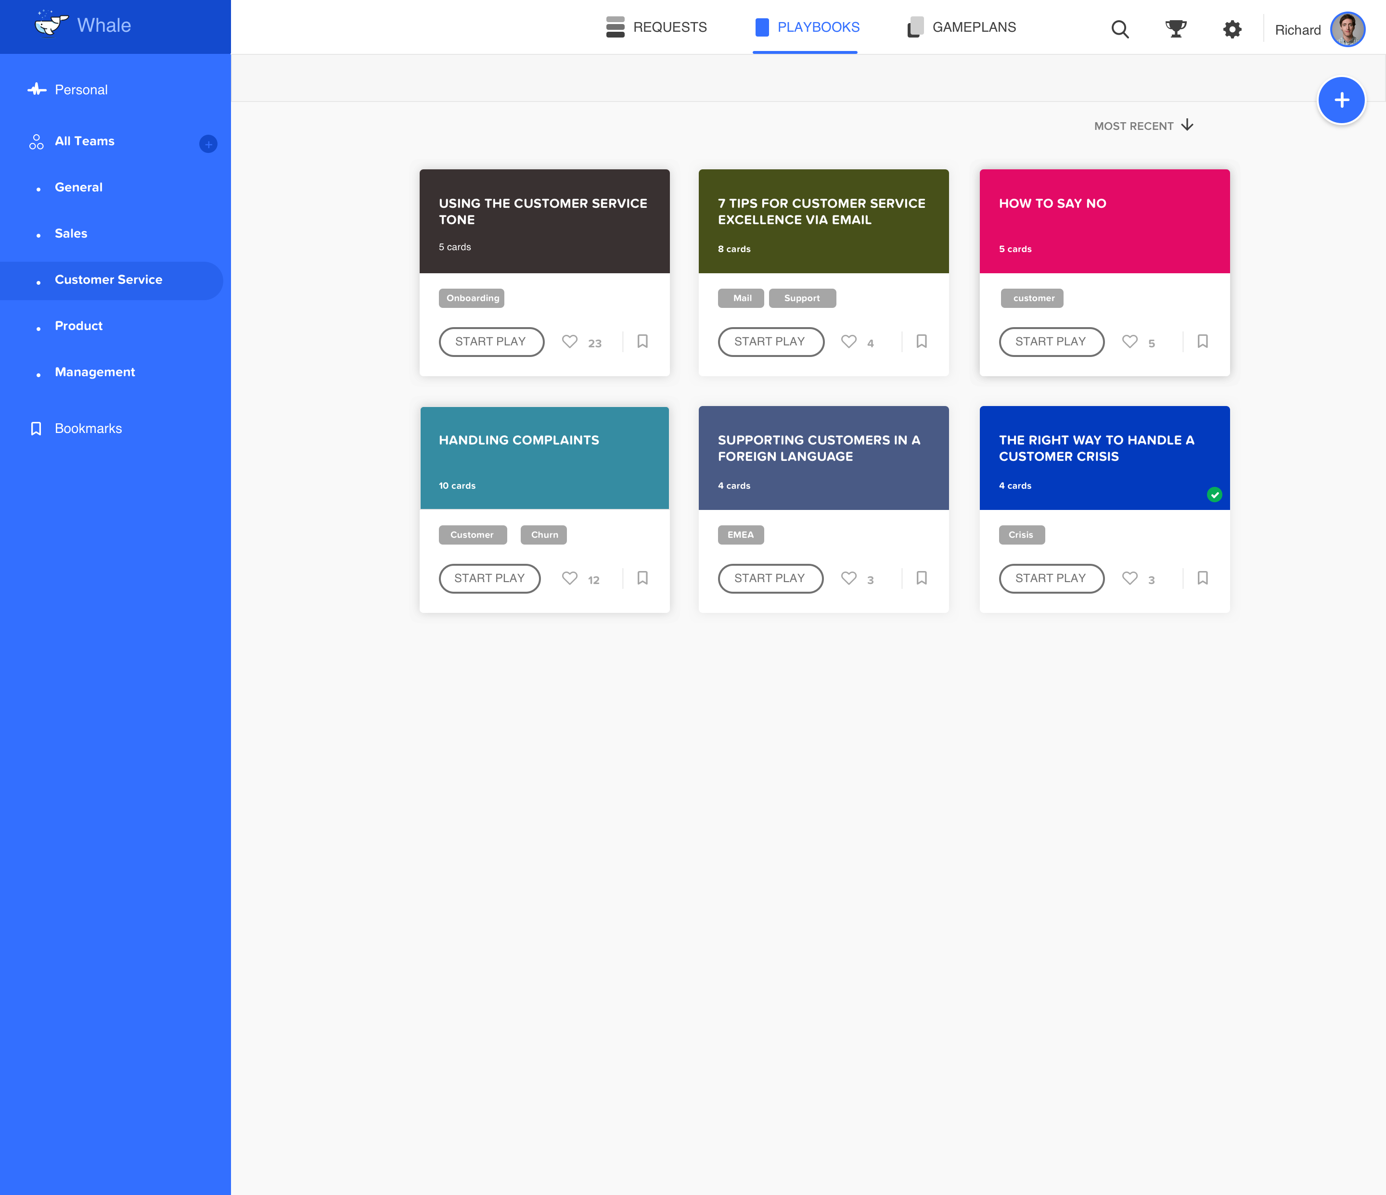Click the Personal pulse icon in sidebar
Screen dimensions: 1386x1195
click(x=37, y=89)
